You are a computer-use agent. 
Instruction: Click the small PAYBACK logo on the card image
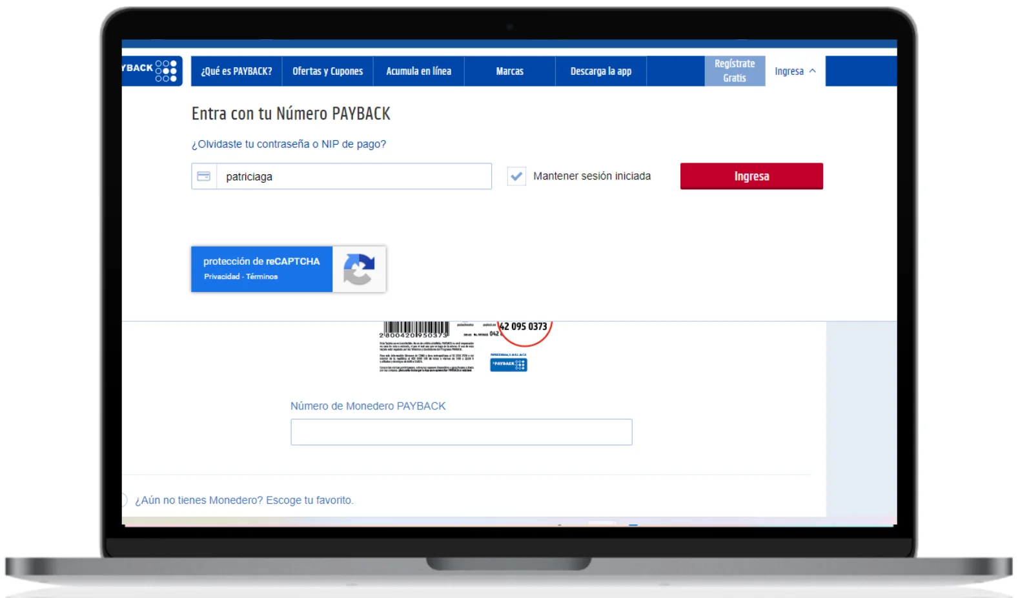tap(509, 364)
